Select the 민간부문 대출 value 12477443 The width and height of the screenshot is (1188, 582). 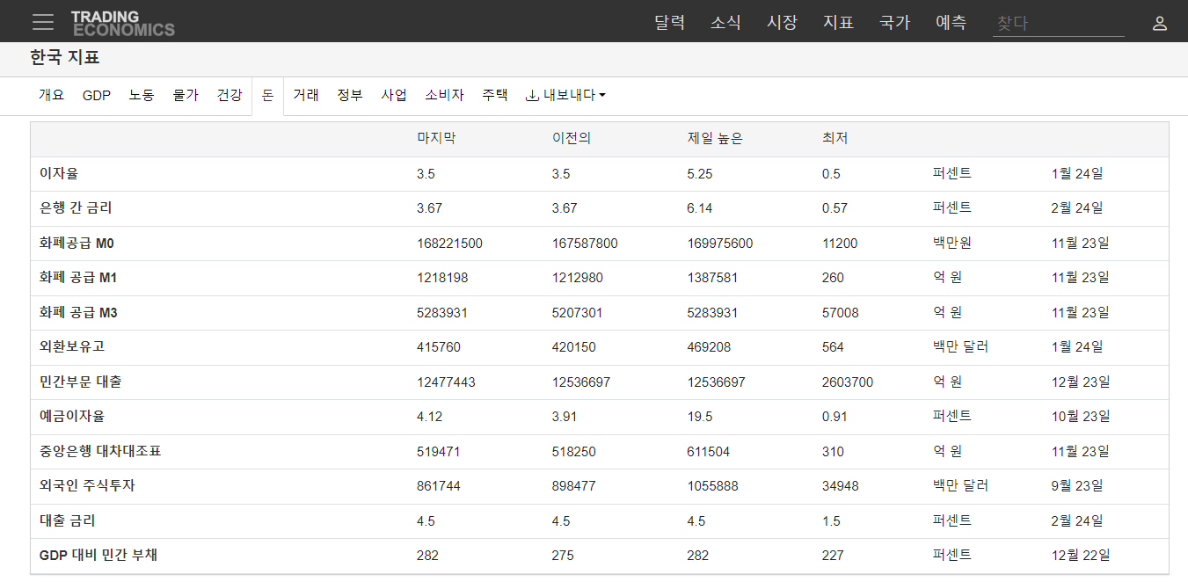(446, 382)
